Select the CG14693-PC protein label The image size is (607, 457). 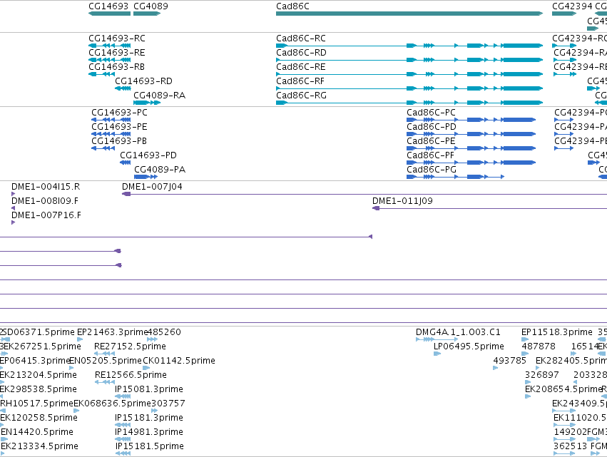click(x=119, y=113)
